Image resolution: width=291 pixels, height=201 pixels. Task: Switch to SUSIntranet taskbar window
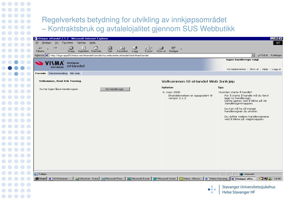60,179
